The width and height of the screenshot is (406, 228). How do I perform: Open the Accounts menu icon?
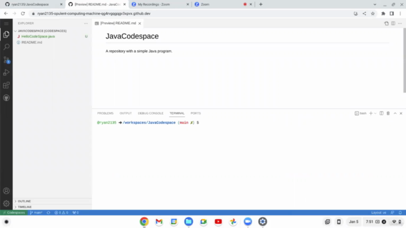(6, 191)
